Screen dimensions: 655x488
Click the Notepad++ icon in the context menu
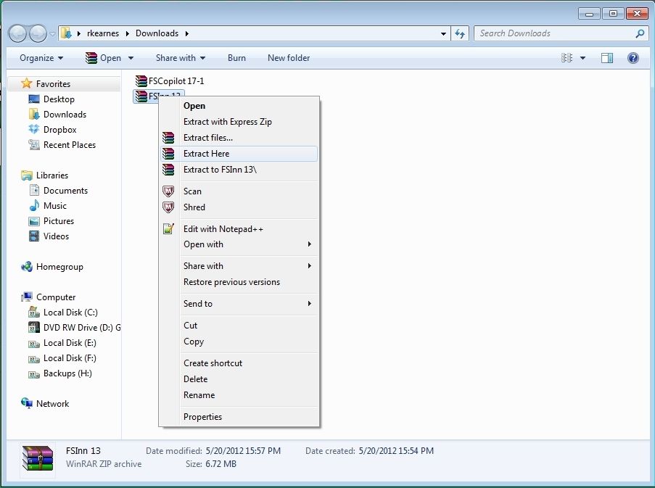click(x=168, y=228)
